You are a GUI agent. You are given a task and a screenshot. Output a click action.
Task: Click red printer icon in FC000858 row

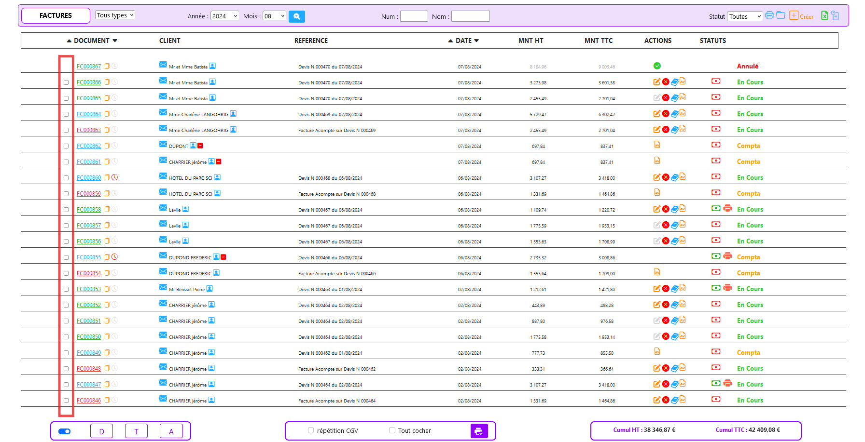727,208
